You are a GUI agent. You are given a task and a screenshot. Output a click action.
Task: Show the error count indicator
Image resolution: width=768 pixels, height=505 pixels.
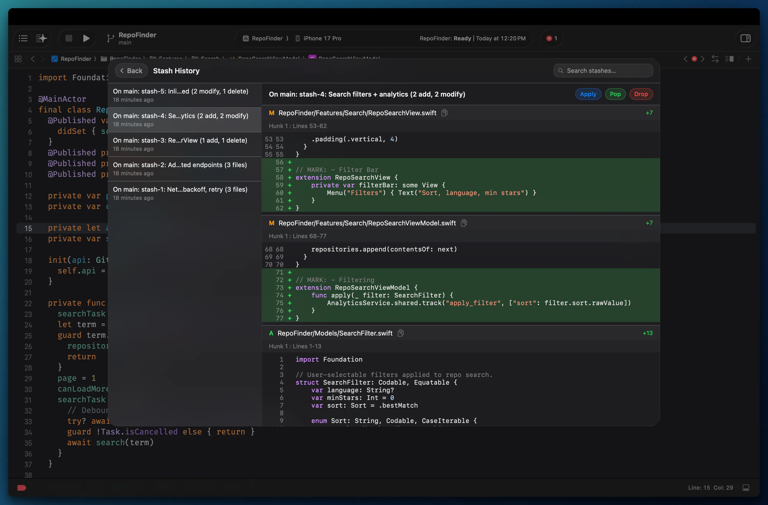pyautogui.click(x=551, y=38)
